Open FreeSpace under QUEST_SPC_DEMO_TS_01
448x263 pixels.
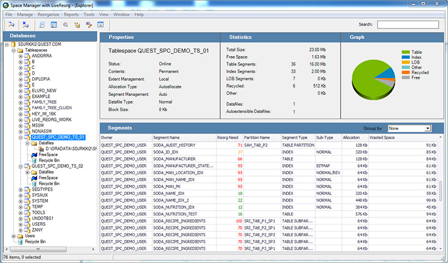[x=48, y=155]
